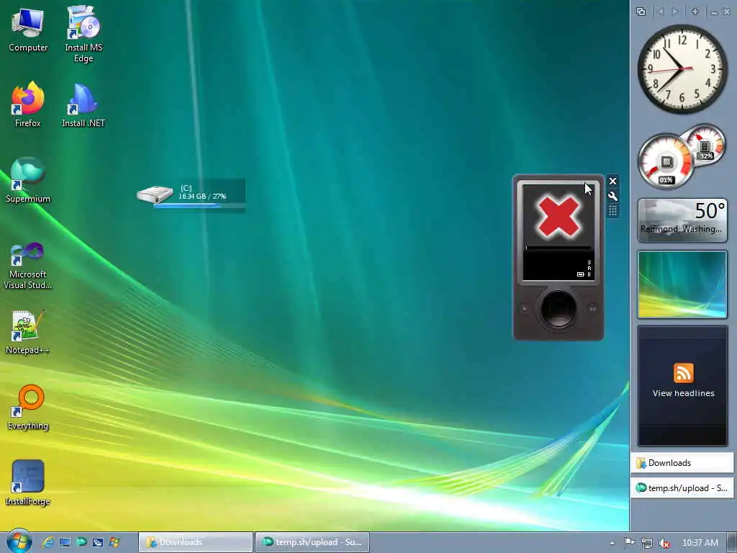Open the Everything search shortcut
This screenshot has height=553, width=737.
pyautogui.click(x=28, y=408)
